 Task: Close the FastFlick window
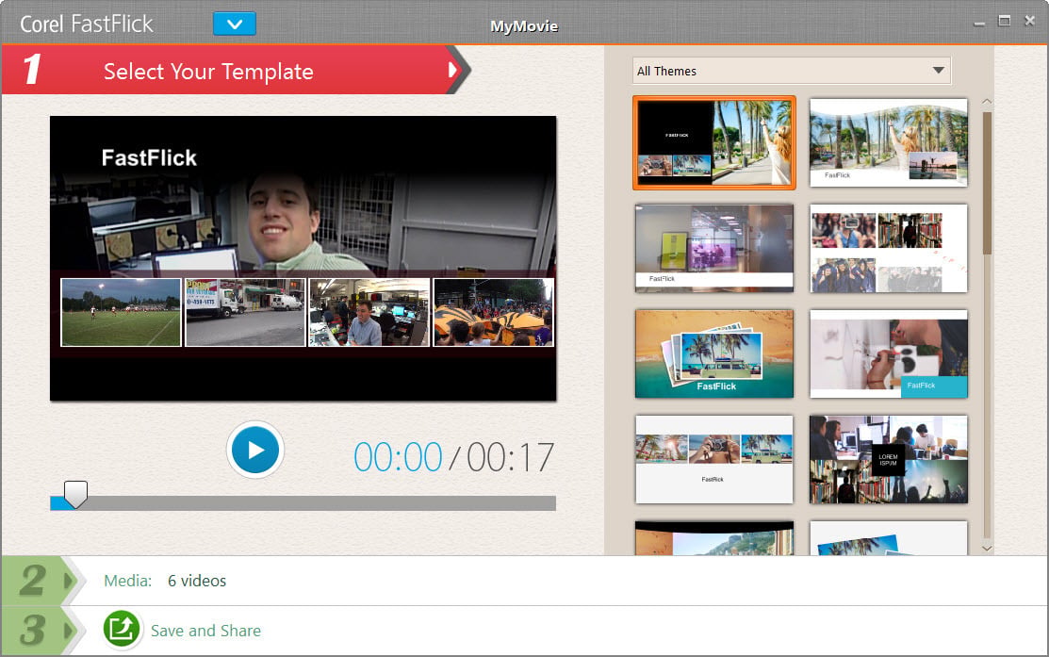1029,21
